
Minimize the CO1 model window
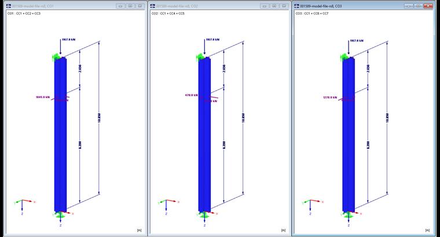(120, 6)
